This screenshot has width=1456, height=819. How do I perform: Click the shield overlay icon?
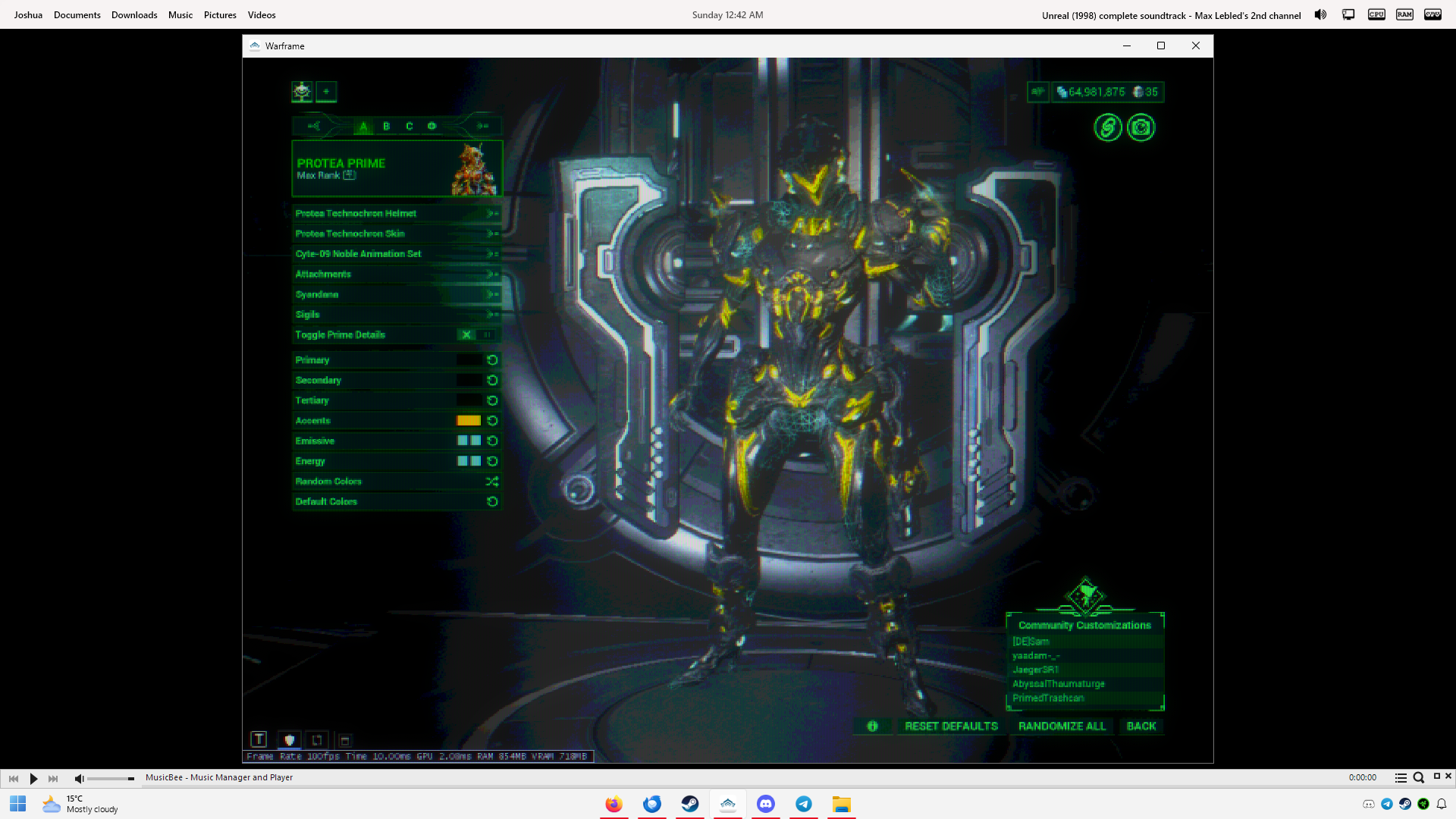(289, 740)
